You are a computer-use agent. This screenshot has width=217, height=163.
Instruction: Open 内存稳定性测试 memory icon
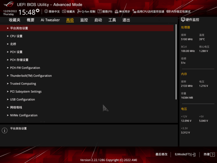[169, 11]
